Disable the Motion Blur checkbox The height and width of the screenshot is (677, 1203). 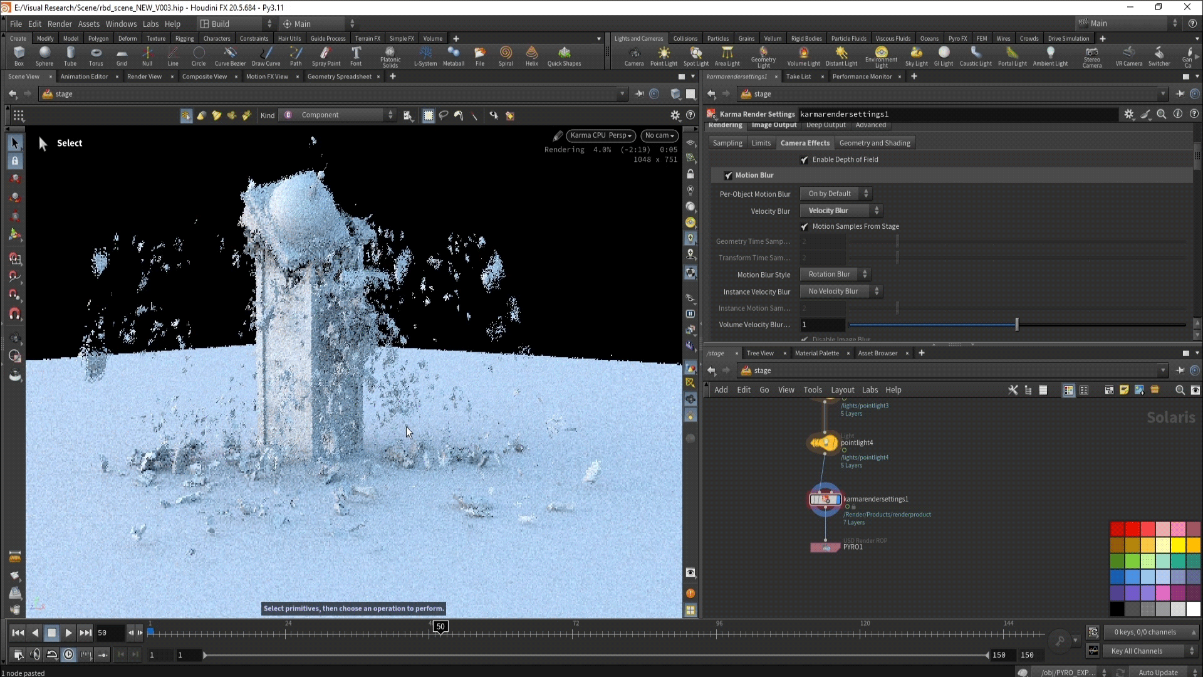[728, 176]
